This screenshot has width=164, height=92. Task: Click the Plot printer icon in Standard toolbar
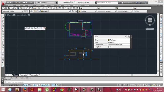pos(13,8)
